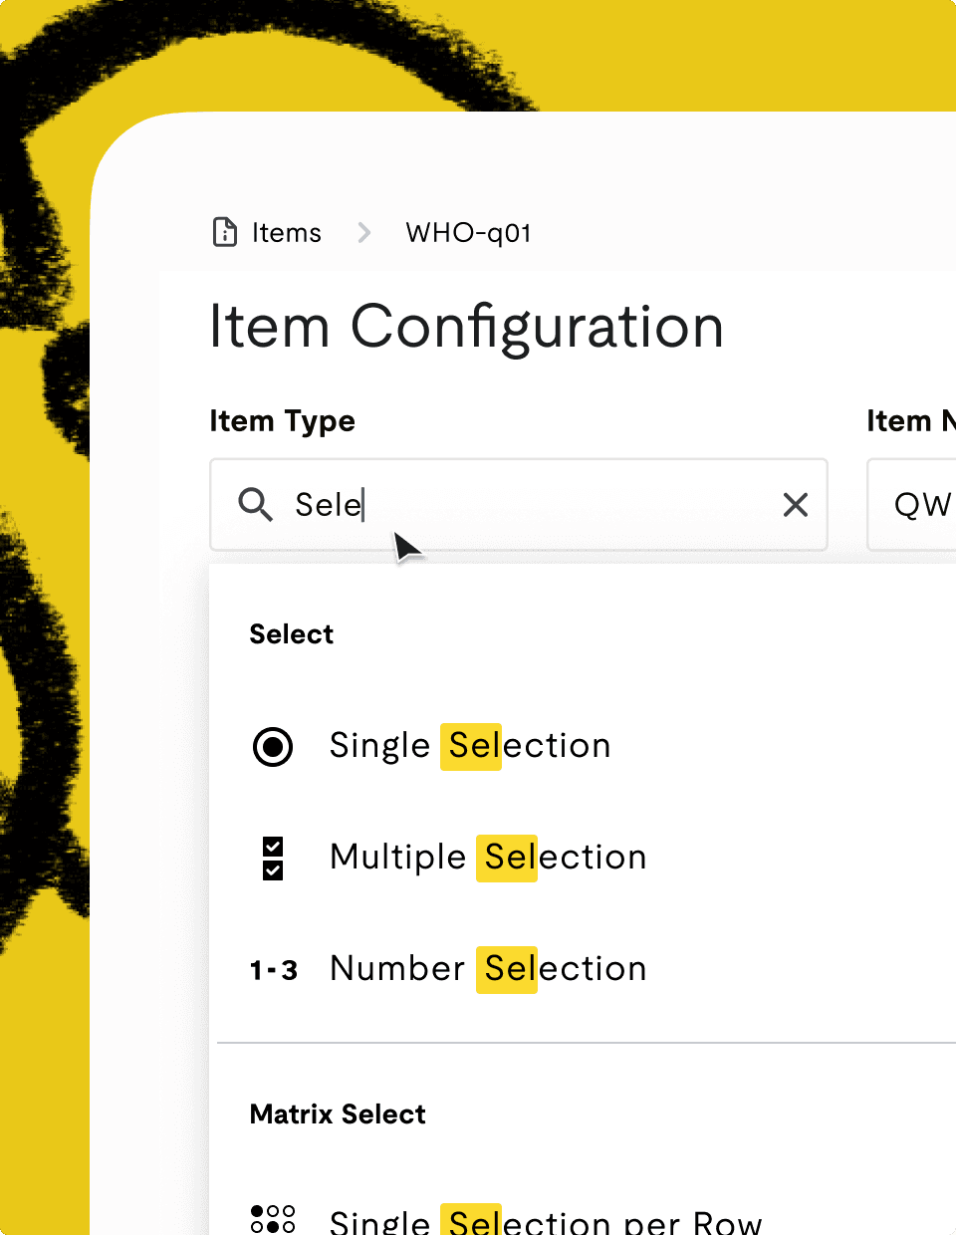Open the WHO-q01 breadcrumb
This screenshot has width=956, height=1235.
point(468,233)
